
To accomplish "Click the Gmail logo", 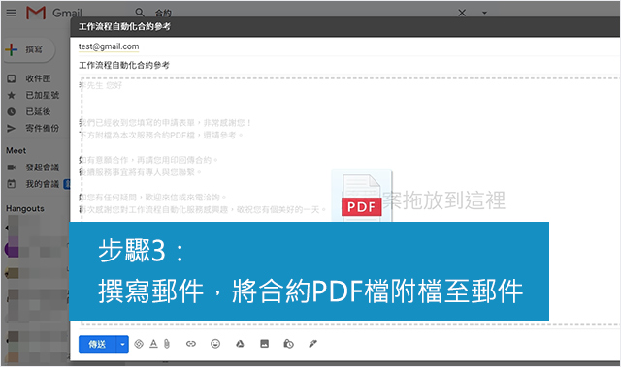I will click(54, 13).
